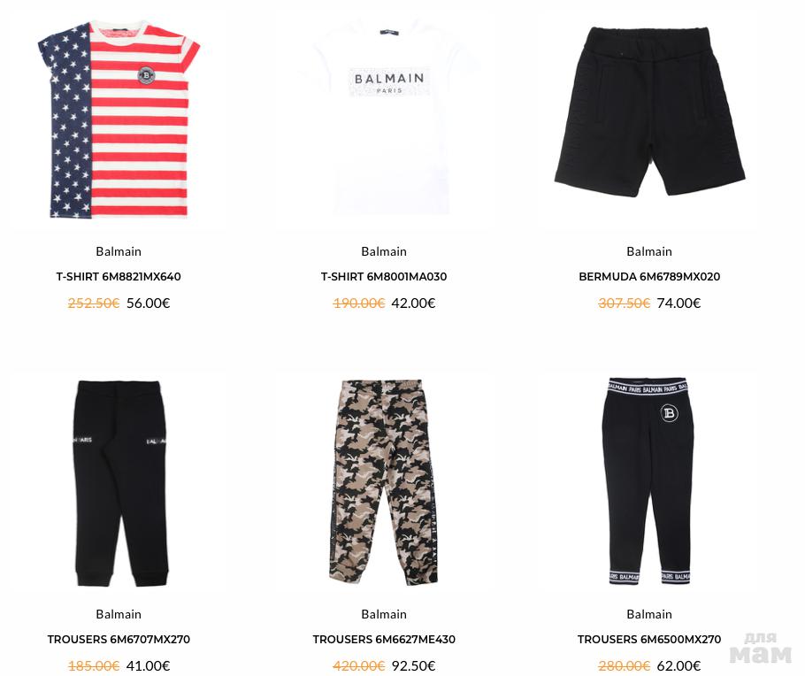Click the T-SHIRT 6M8821MX640 product title
Image resolution: width=805 pixels, height=676 pixels.
119,277
